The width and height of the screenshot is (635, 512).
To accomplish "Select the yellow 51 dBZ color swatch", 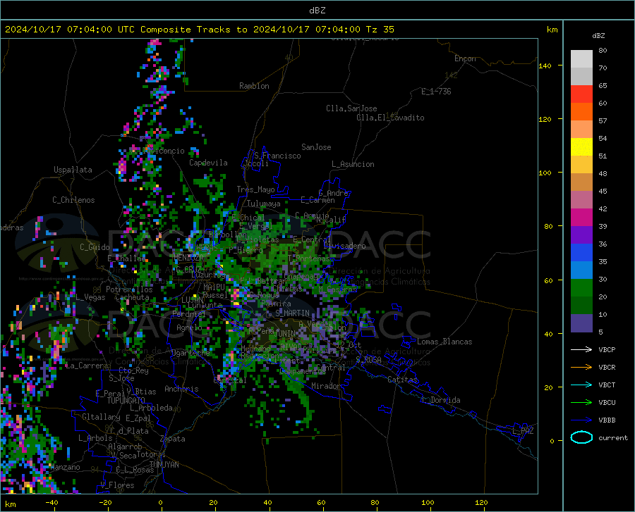I will coord(581,147).
